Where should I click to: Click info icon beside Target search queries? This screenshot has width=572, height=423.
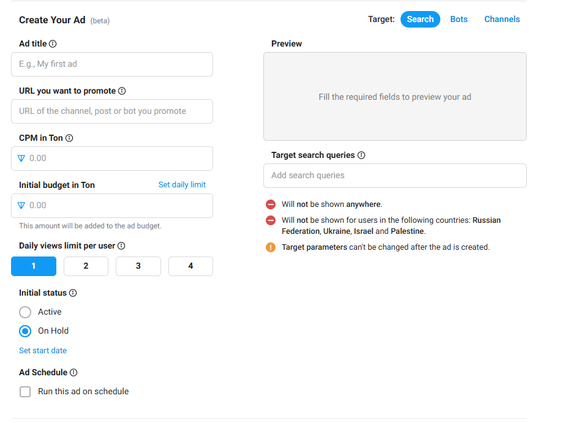[361, 155]
